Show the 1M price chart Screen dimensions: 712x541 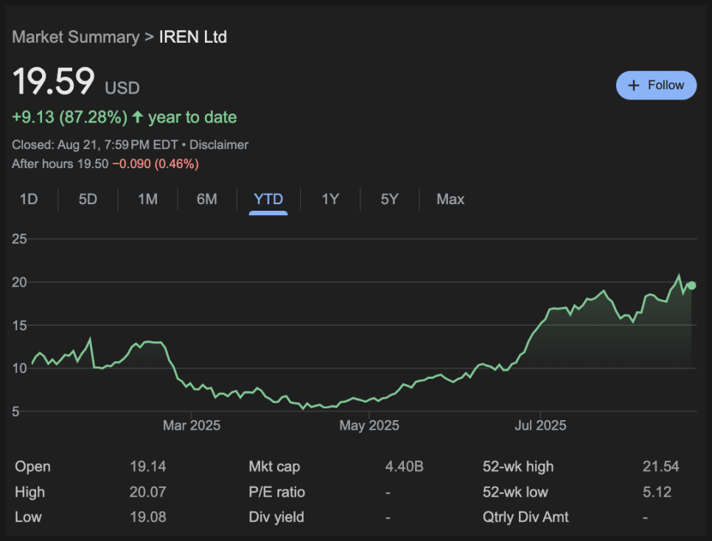147,199
